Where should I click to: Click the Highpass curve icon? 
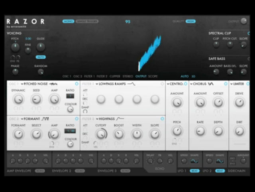point(120,119)
